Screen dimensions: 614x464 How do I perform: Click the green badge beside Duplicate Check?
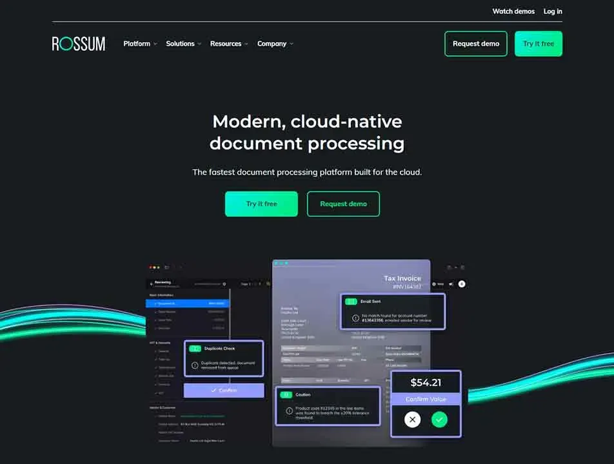click(195, 349)
